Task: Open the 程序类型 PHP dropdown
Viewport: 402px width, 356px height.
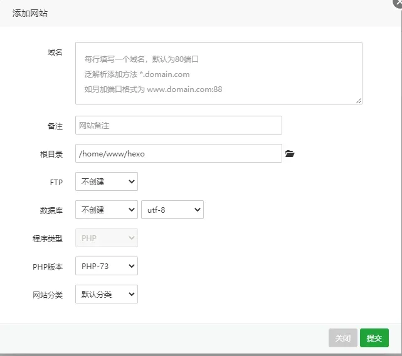Action: [107, 238]
